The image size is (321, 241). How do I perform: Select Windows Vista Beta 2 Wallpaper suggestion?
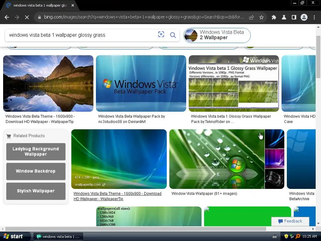tap(217, 35)
